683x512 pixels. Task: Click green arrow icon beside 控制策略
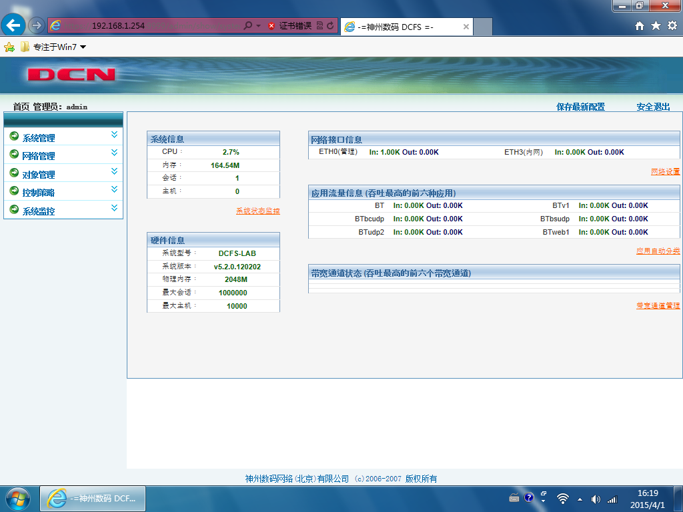pos(14,190)
